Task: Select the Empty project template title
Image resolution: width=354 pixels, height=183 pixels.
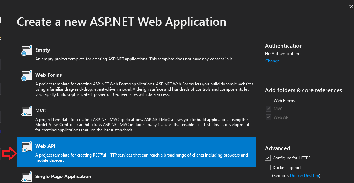Action: [43, 50]
